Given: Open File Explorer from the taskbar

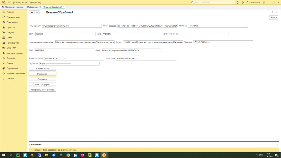Looking at the screenshot, I should click(47, 155).
